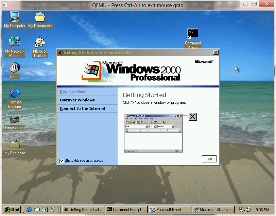Open the Start menu
Screen dimensions: 276x216
[x=12, y=209]
